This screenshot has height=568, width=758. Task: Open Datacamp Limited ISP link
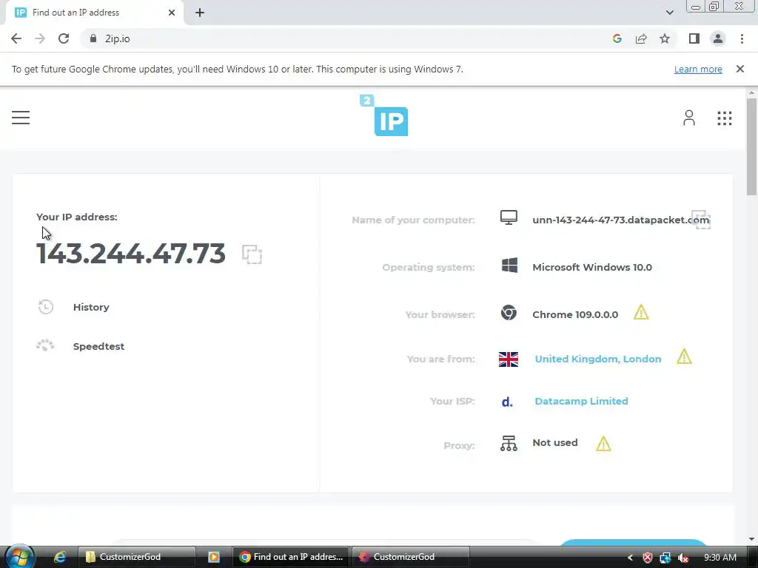pos(582,401)
